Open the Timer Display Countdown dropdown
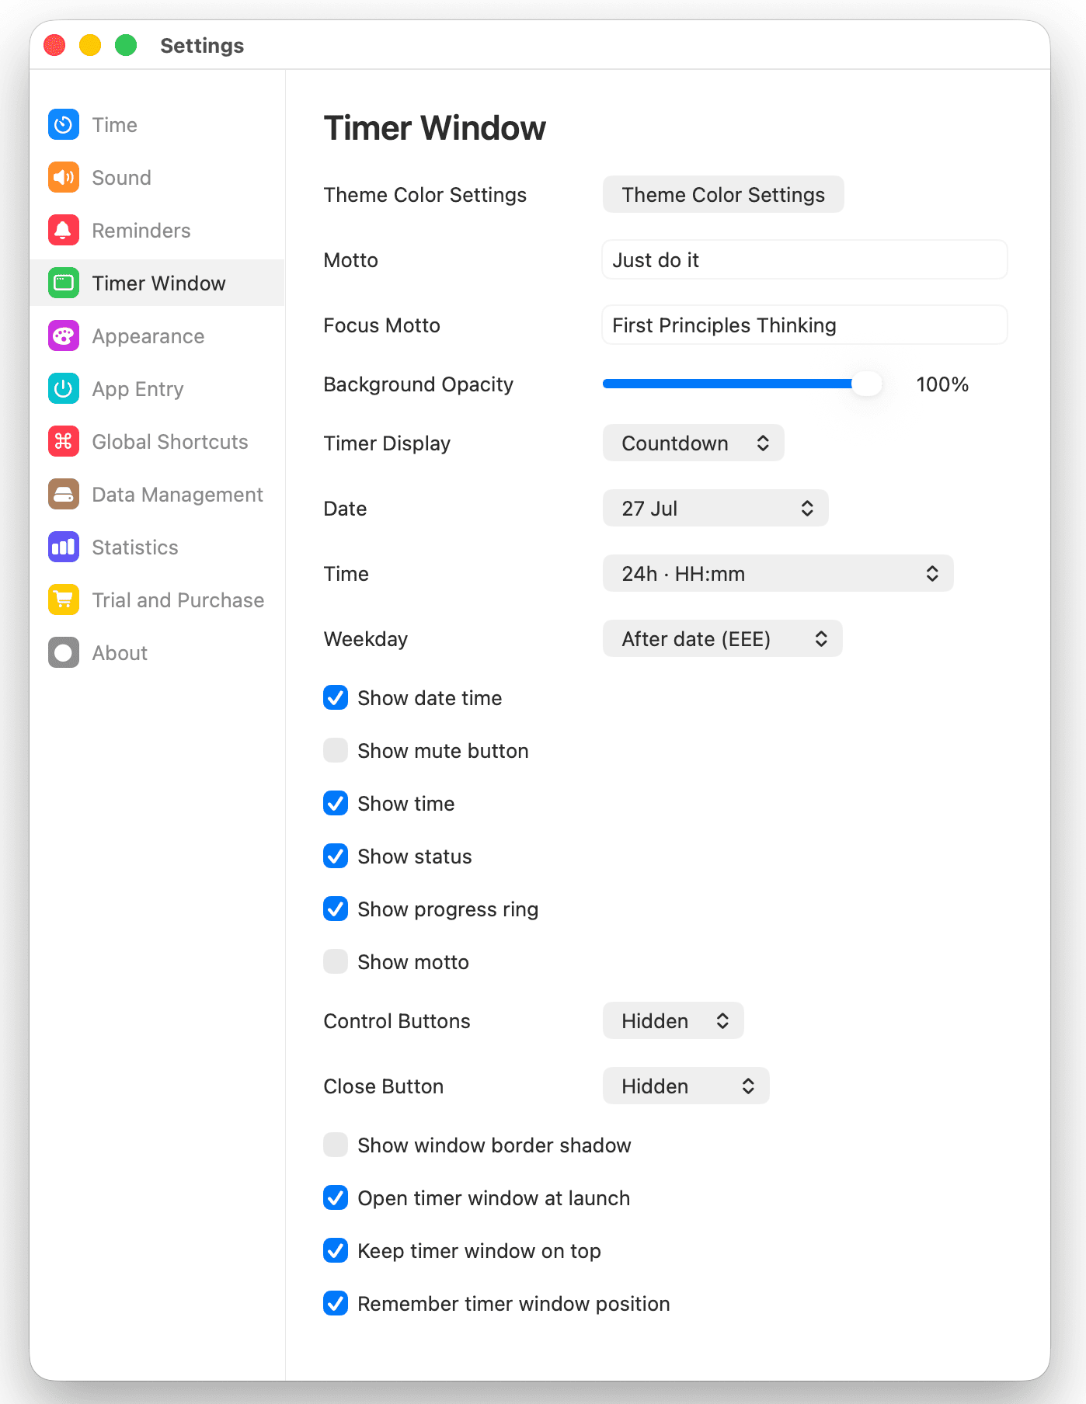Image resolution: width=1086 pixels, height=1404 pixels. pos(693,443)
